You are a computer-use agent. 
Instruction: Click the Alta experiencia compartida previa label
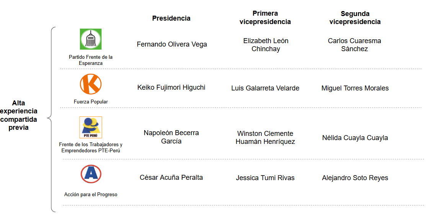pyautogui.click(x=19, y=115)
